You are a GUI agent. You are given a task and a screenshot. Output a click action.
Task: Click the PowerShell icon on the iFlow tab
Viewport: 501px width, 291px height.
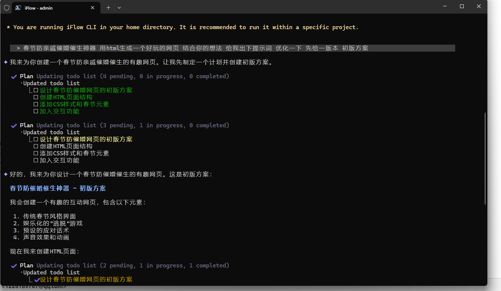click(18, 8)
